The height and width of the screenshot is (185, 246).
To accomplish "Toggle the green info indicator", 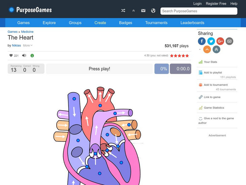I will [33, 56].
